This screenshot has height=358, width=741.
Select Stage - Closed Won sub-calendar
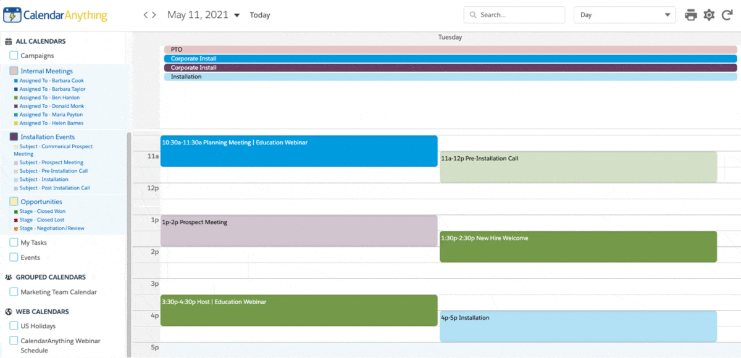coord(42,212)
